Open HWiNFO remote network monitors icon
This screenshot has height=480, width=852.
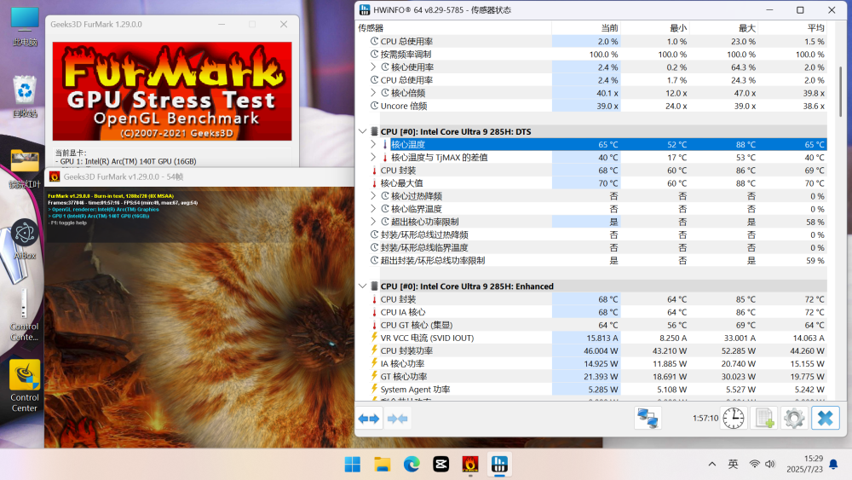(x=648, y=419)
